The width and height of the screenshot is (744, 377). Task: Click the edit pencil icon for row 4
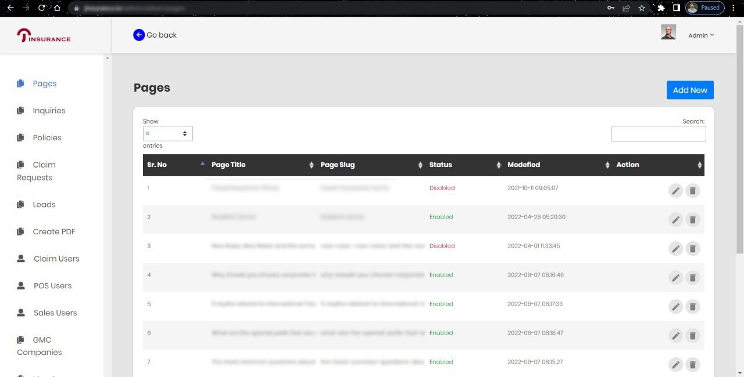675,278
